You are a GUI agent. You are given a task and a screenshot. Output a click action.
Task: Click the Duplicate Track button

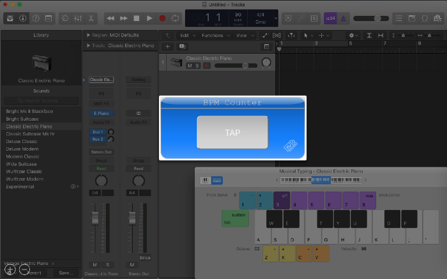click(182, 47)
